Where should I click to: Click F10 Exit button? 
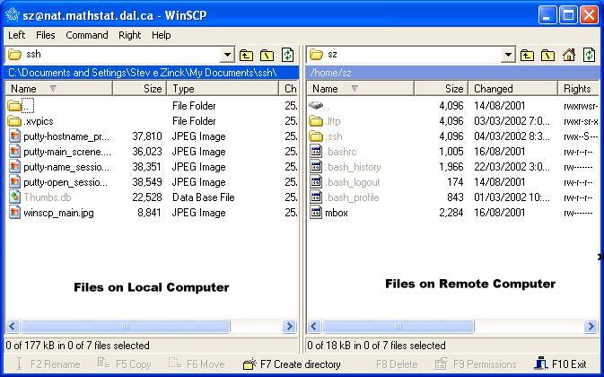[560, 364]
